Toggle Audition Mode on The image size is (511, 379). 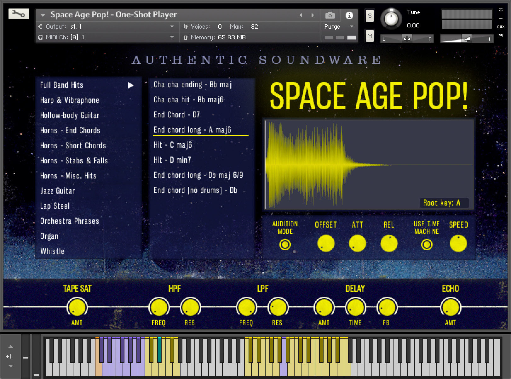pos(285,245)
